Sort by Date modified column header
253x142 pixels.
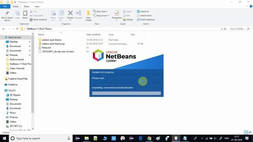93,34
